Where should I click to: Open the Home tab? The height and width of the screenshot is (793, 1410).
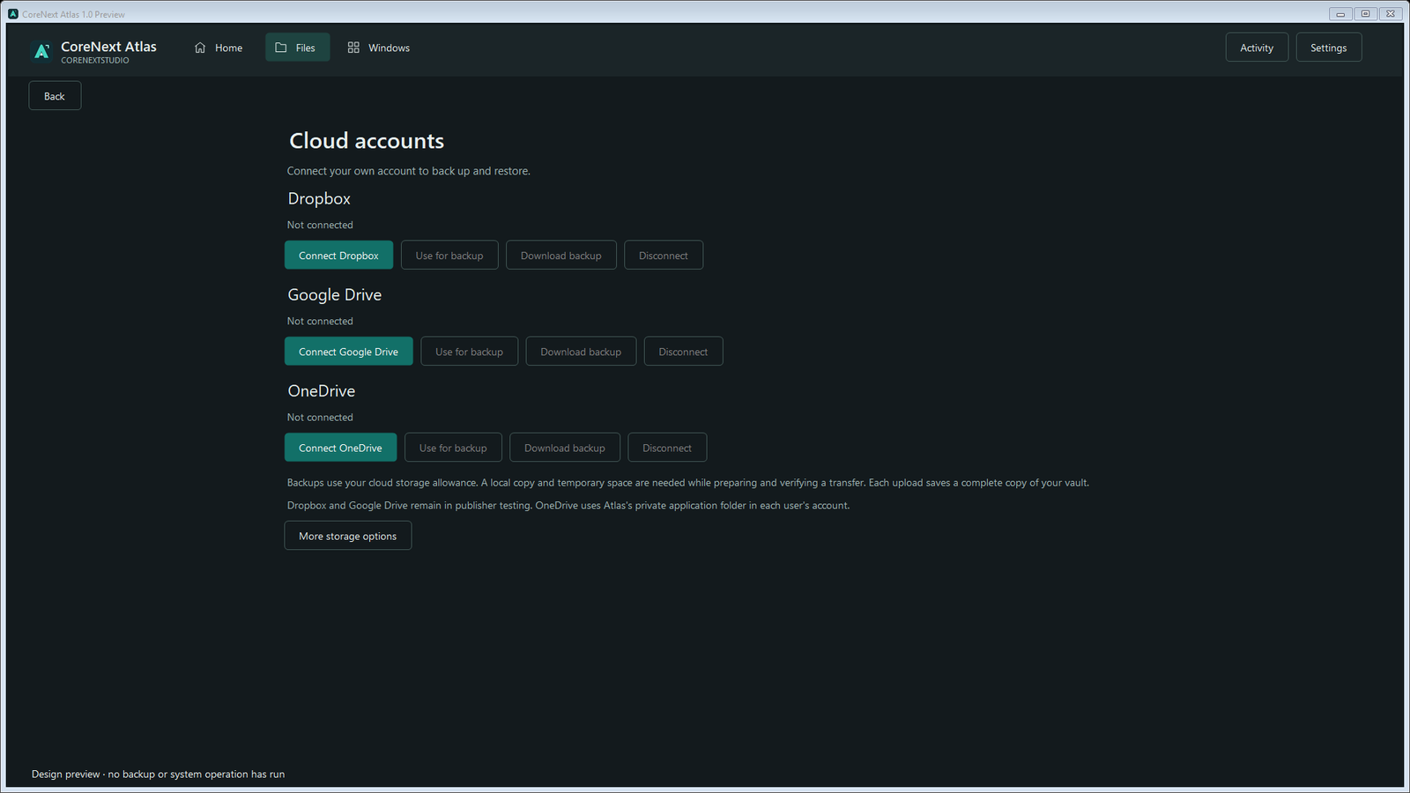point(218,48)
